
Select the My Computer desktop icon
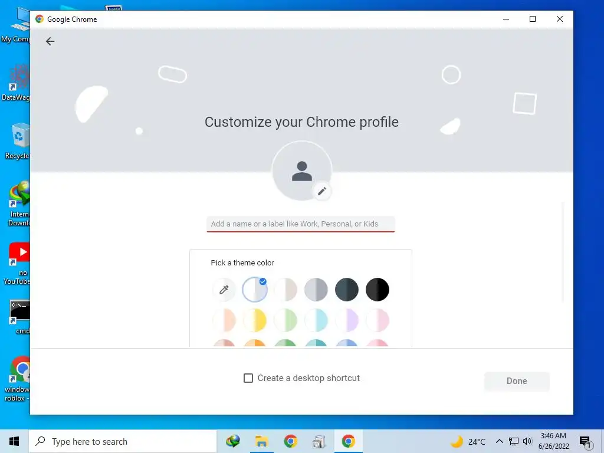[x=15, y=24]
